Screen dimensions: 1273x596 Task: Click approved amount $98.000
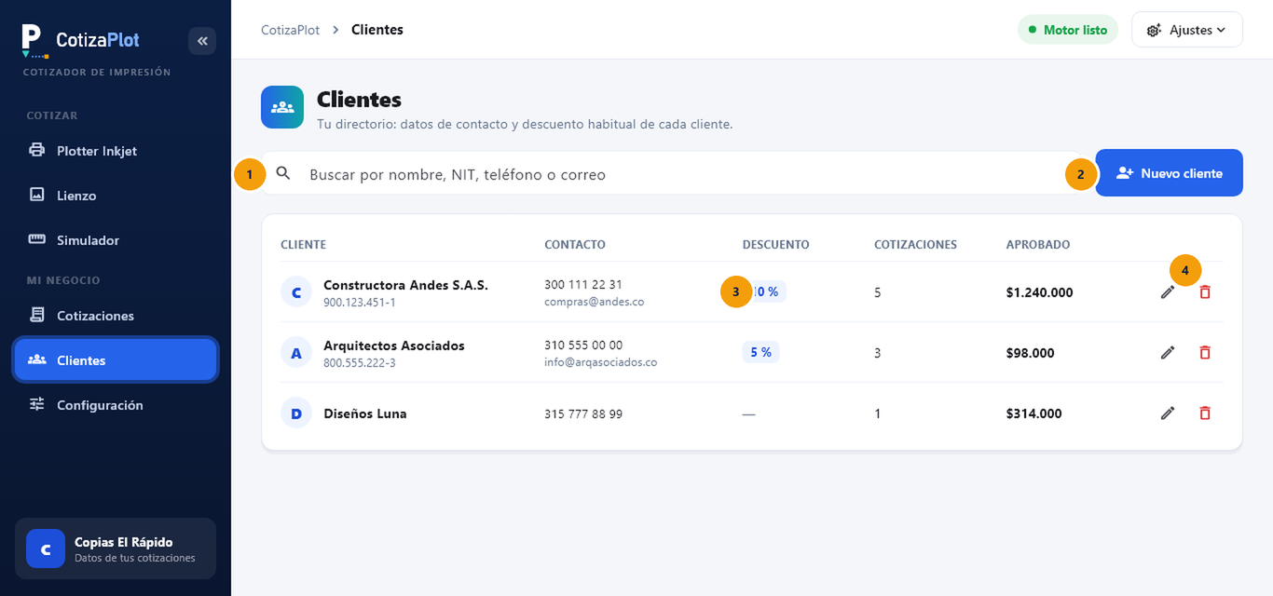coord(1031,353)
